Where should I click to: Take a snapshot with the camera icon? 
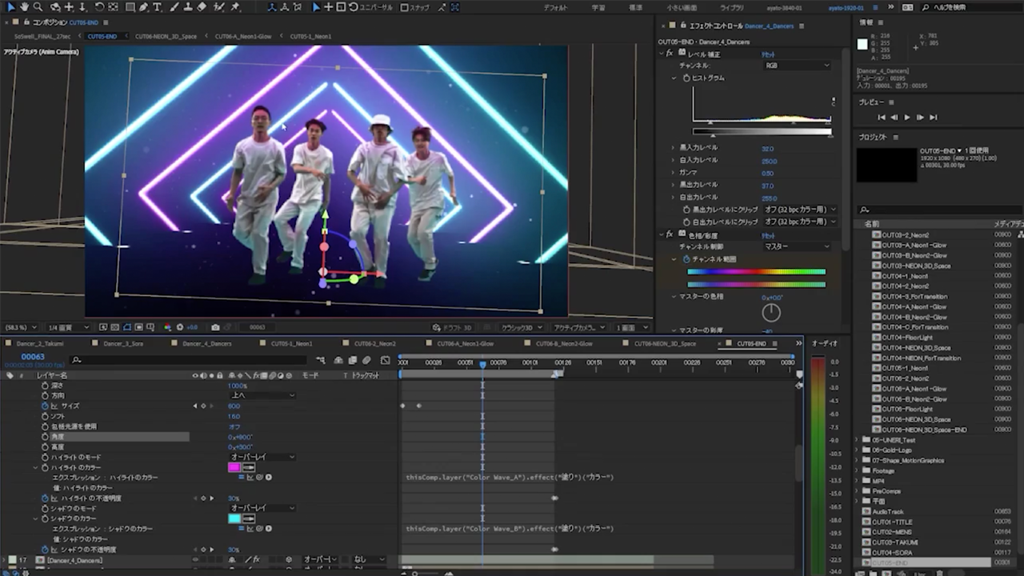(215, 327)
